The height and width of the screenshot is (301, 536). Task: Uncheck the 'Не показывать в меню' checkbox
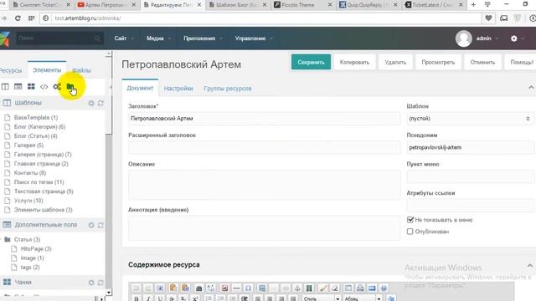pyautogui.click(x=410, y=220)
